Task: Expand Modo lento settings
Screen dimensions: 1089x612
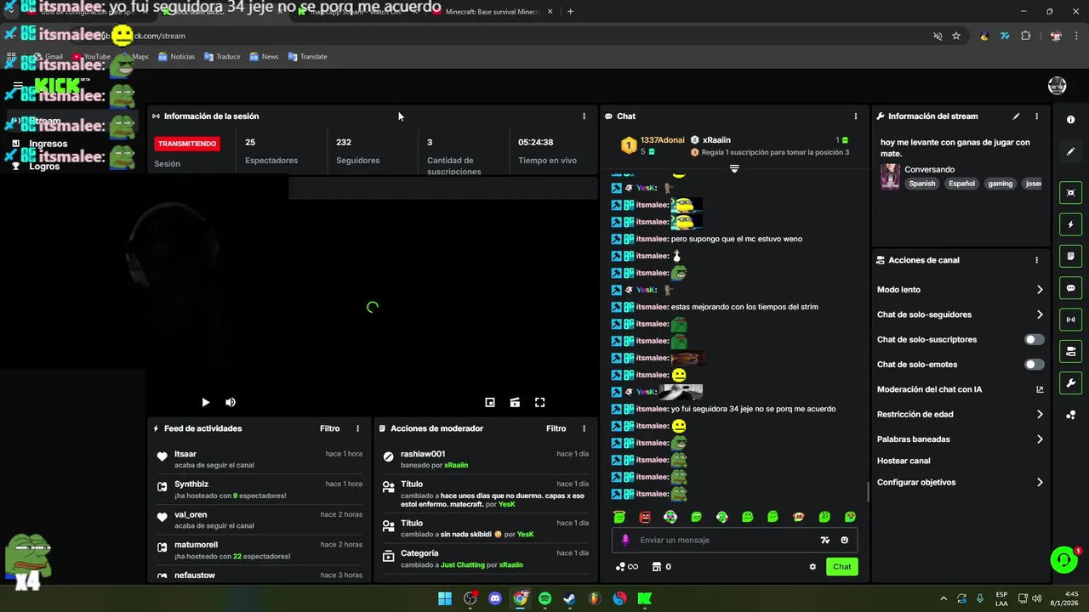Action: (960, 290)
